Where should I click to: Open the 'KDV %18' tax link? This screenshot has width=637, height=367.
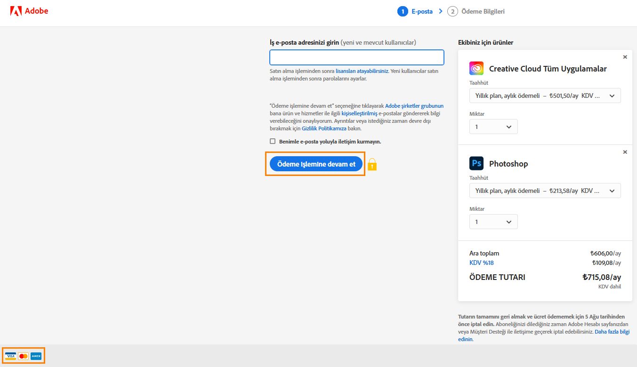coord(482,263)
